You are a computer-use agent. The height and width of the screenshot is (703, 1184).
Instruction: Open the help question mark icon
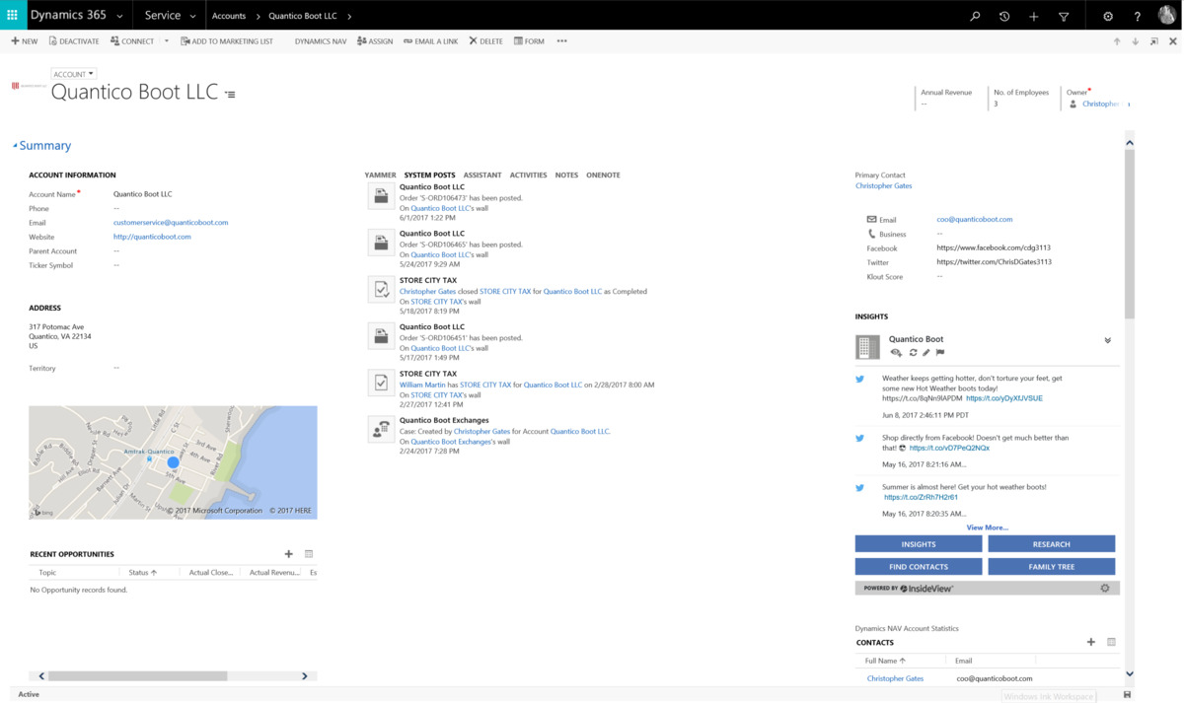click(1138, 16)
